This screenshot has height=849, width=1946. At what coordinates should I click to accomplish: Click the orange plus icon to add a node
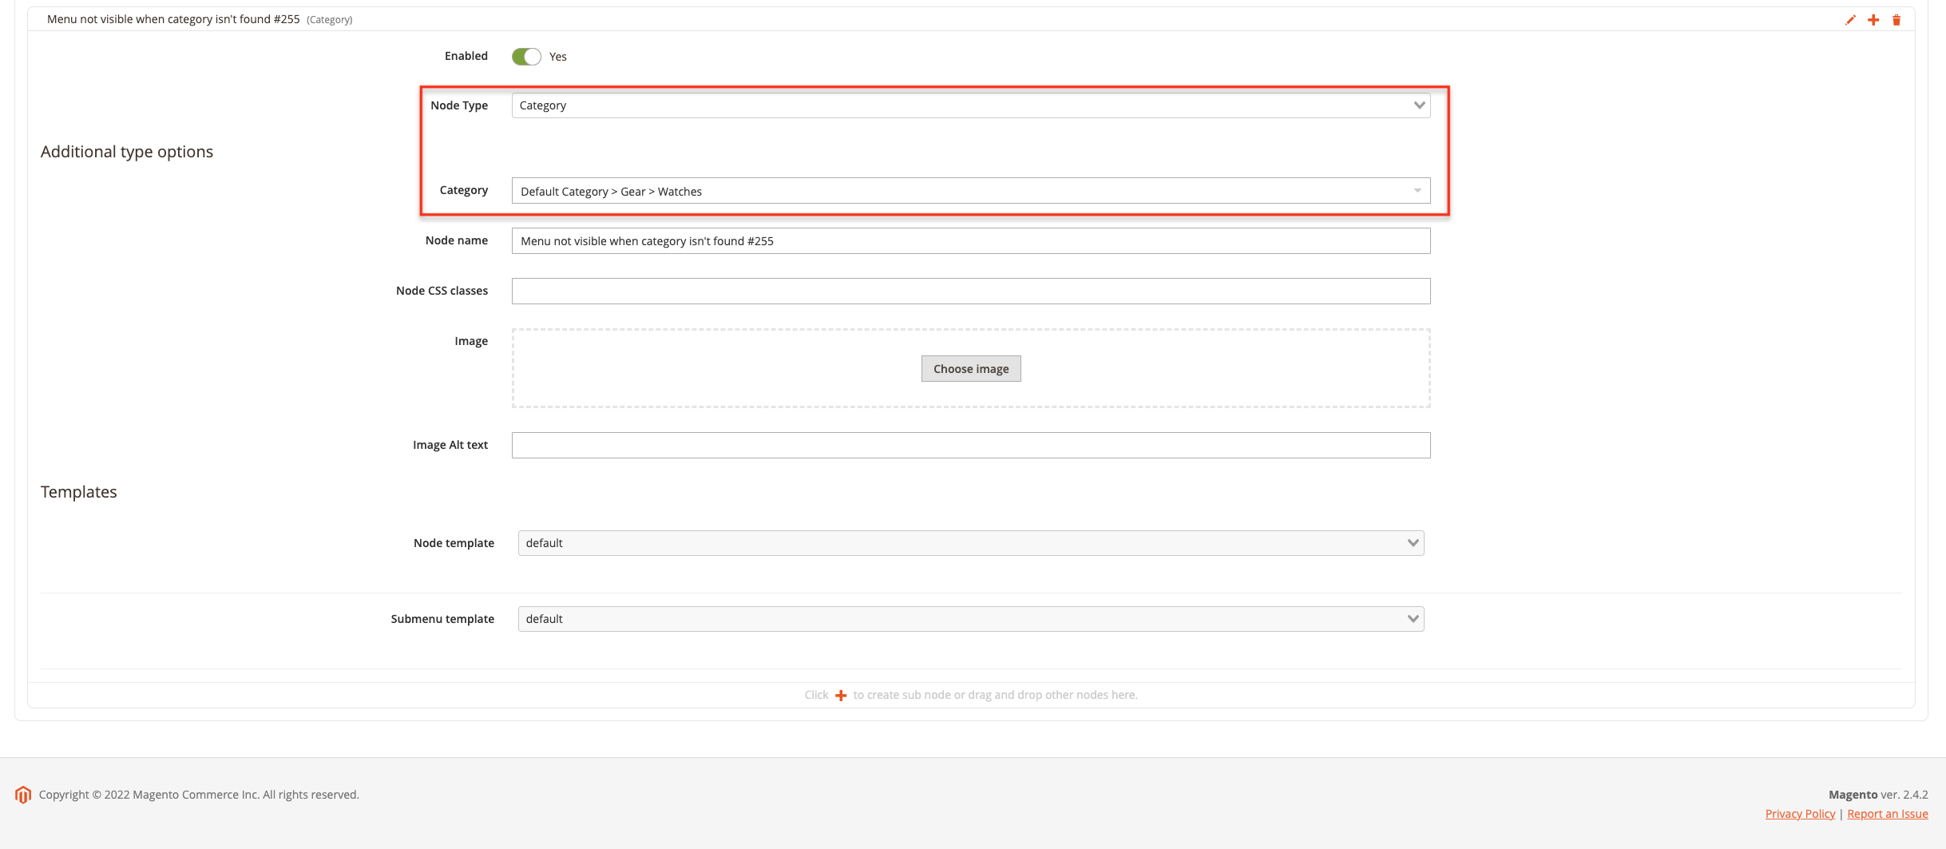1874,19
